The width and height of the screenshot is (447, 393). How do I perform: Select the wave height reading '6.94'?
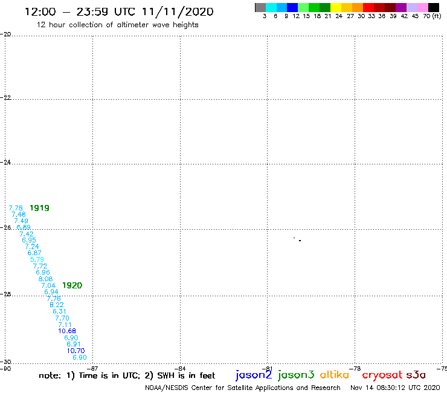51,291
